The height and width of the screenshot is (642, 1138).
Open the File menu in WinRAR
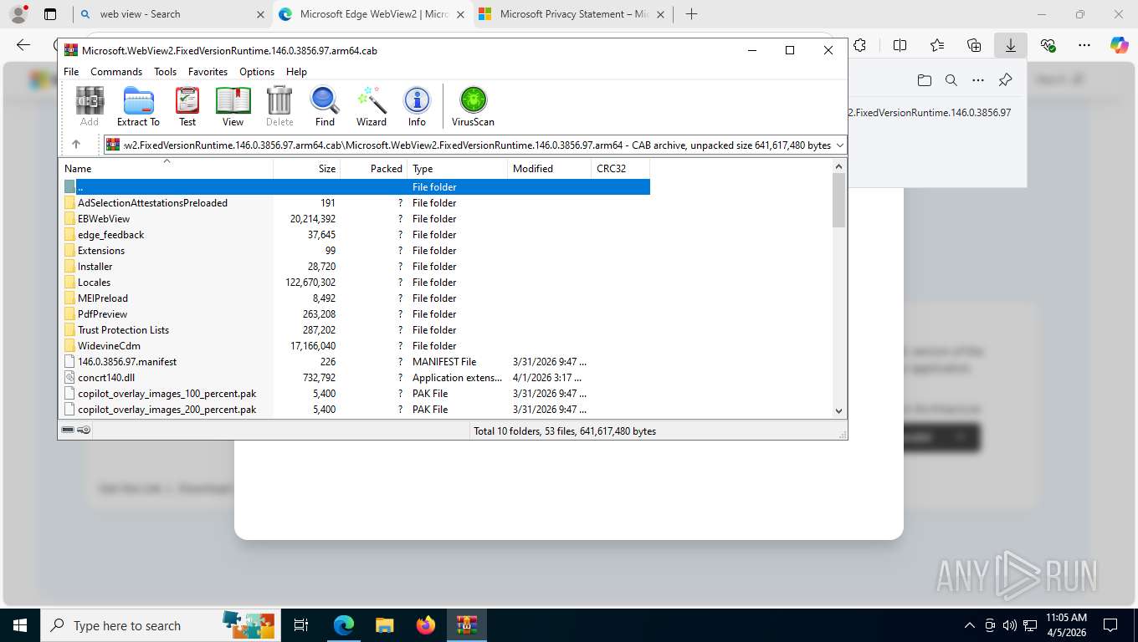click(71, 72)
